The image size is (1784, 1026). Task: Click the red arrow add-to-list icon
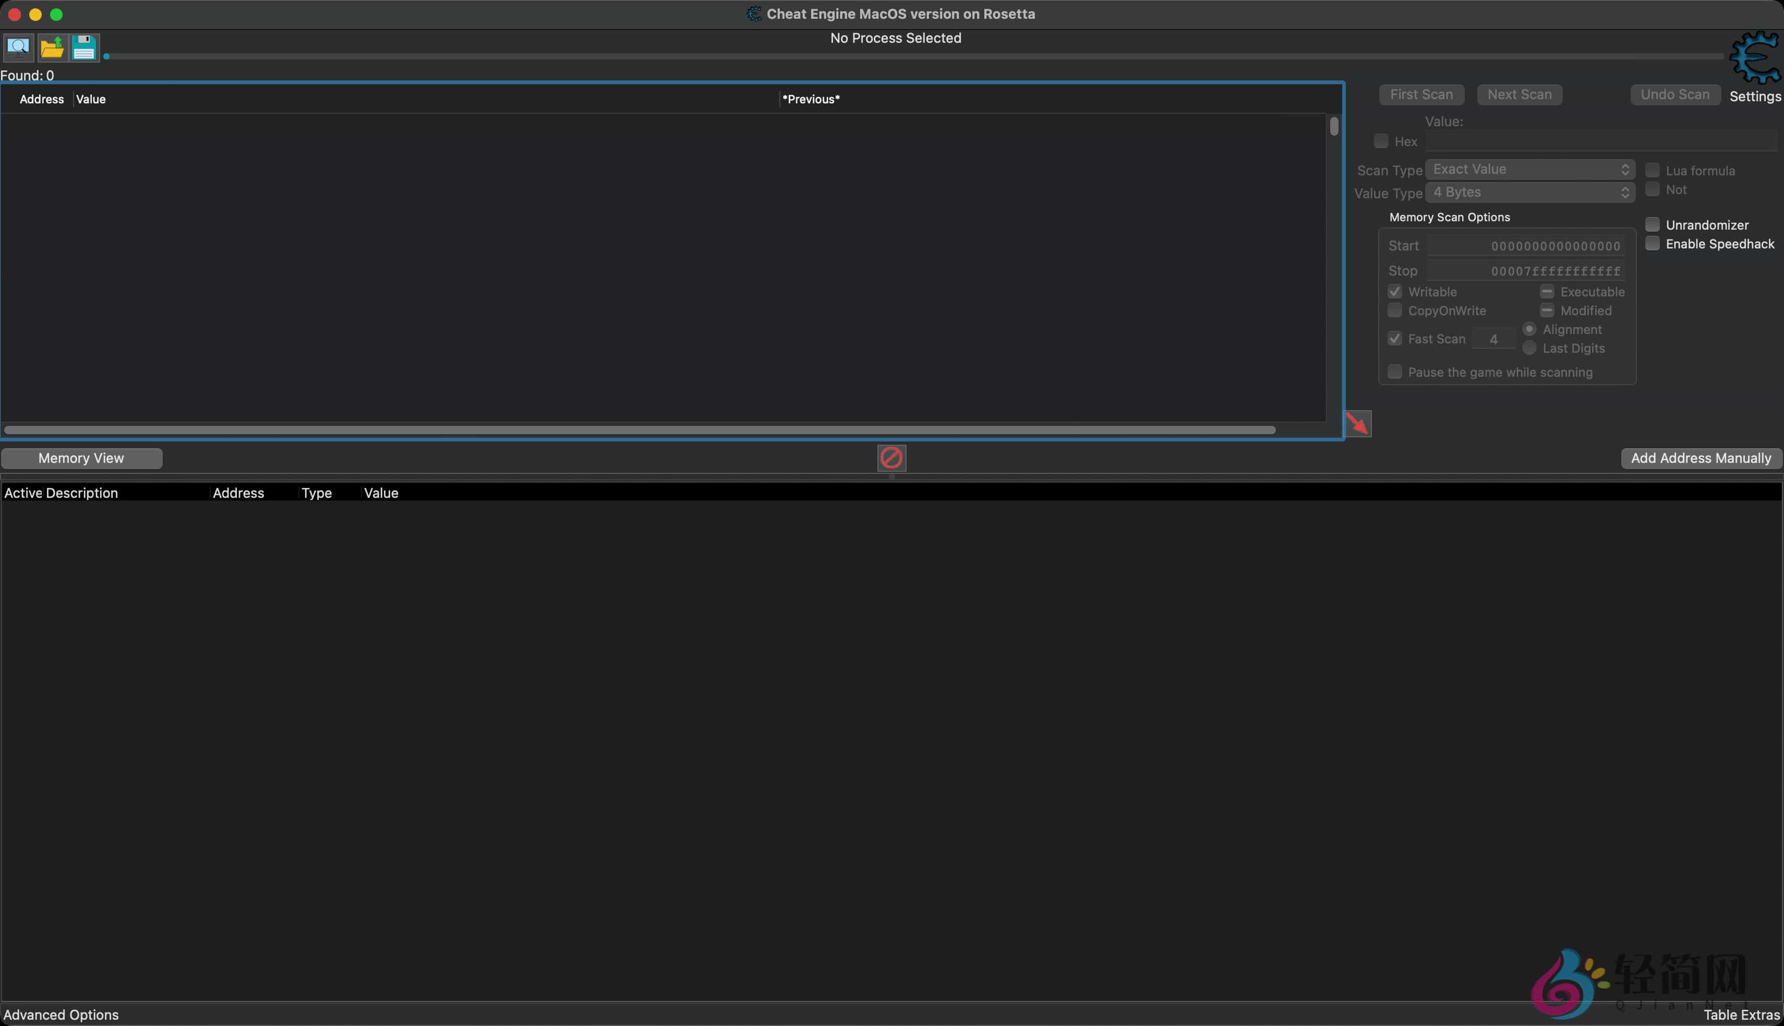tap(1357, 424)
